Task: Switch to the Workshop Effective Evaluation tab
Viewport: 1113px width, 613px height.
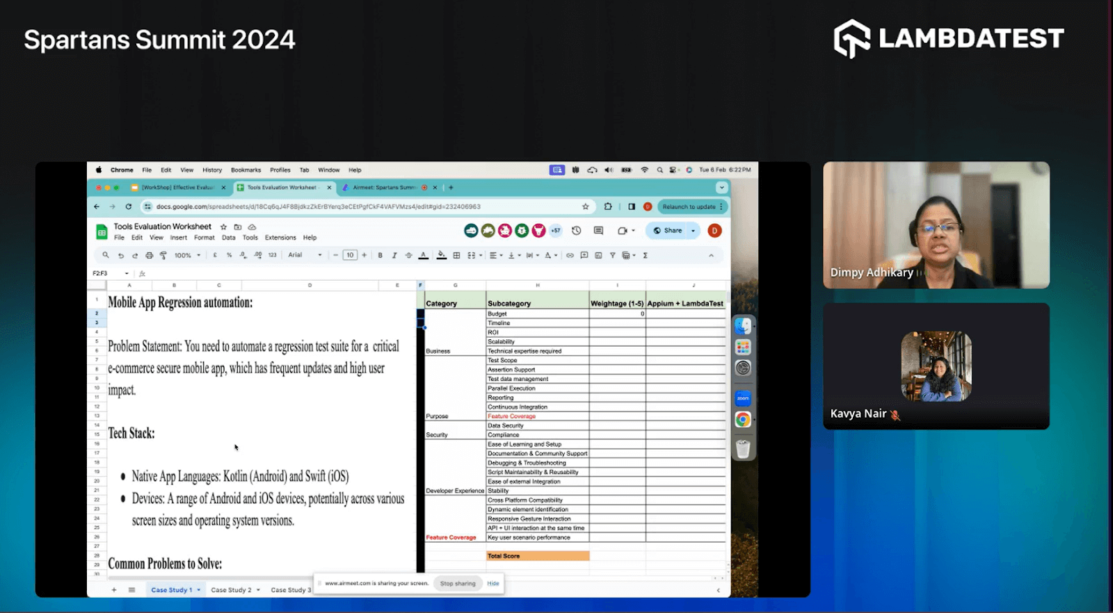Action: pos(178,188)
